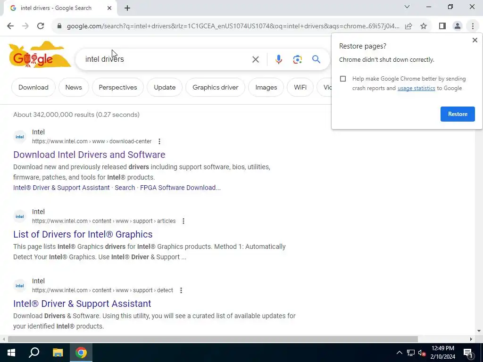Click the www.intel.com download-center URL text

point(92,141)
